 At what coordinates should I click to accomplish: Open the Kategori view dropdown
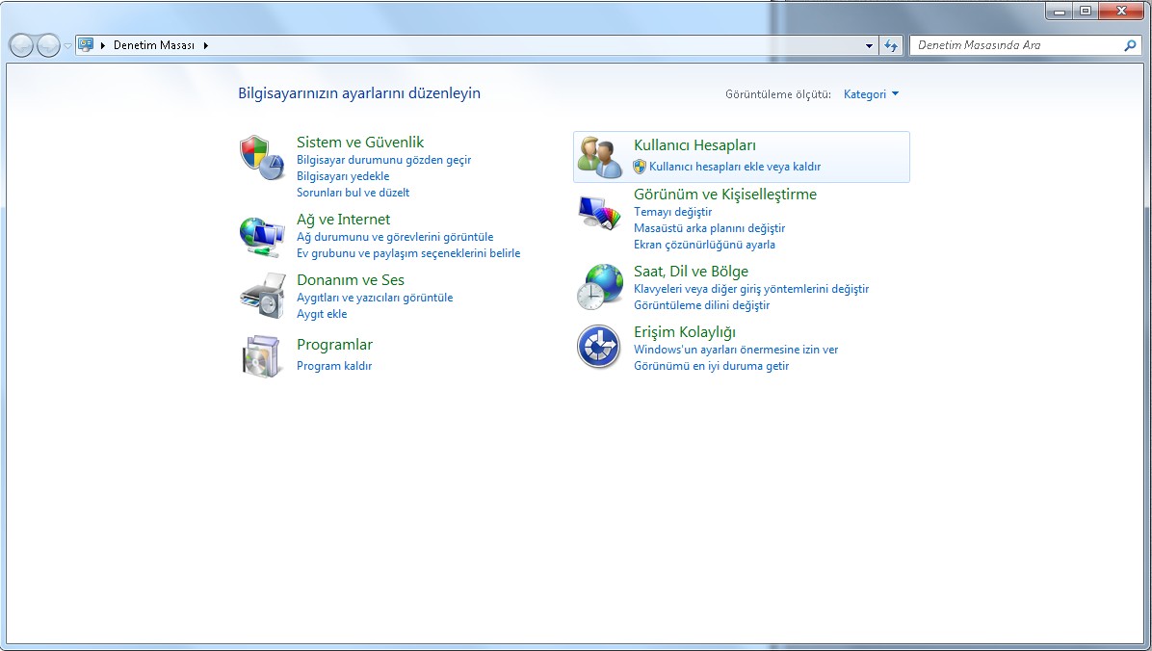coord(871,94)
